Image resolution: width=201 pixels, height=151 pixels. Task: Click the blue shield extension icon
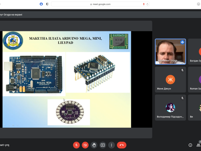pos(41,4)
